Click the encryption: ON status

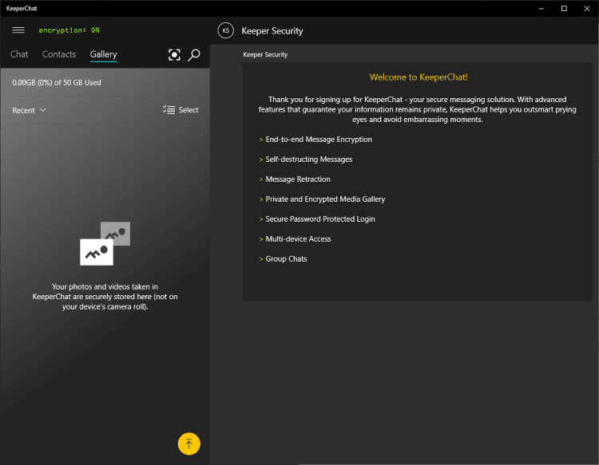pos(69,30)
